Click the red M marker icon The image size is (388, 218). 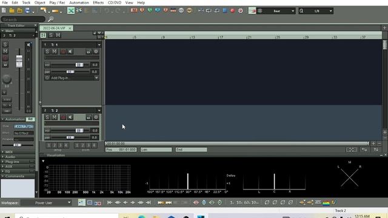134,10
